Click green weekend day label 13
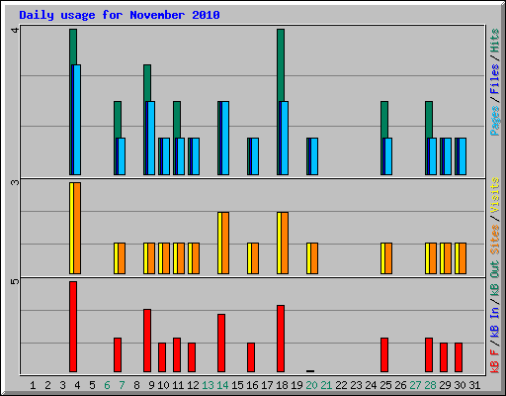 [x=208, y=385]
